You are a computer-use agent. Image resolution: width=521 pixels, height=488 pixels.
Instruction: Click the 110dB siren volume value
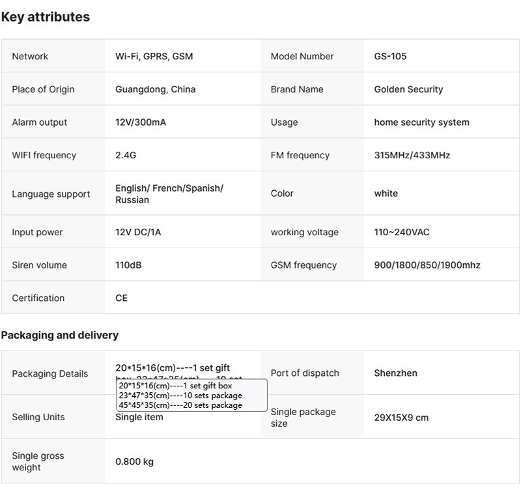point(128,265)
